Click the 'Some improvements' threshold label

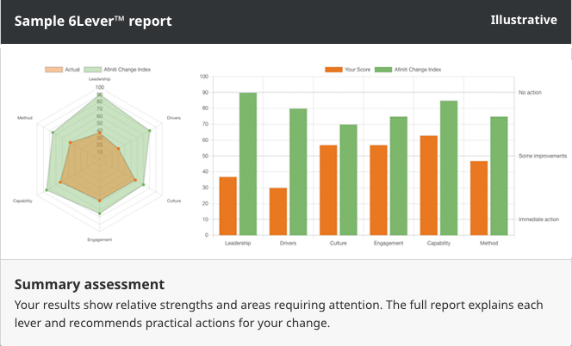click(543, 156)
